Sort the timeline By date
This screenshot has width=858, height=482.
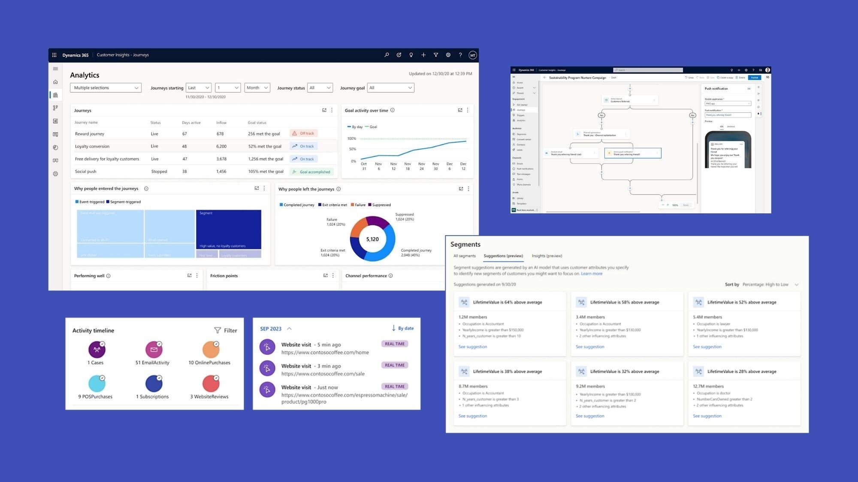tap(402, 328)
